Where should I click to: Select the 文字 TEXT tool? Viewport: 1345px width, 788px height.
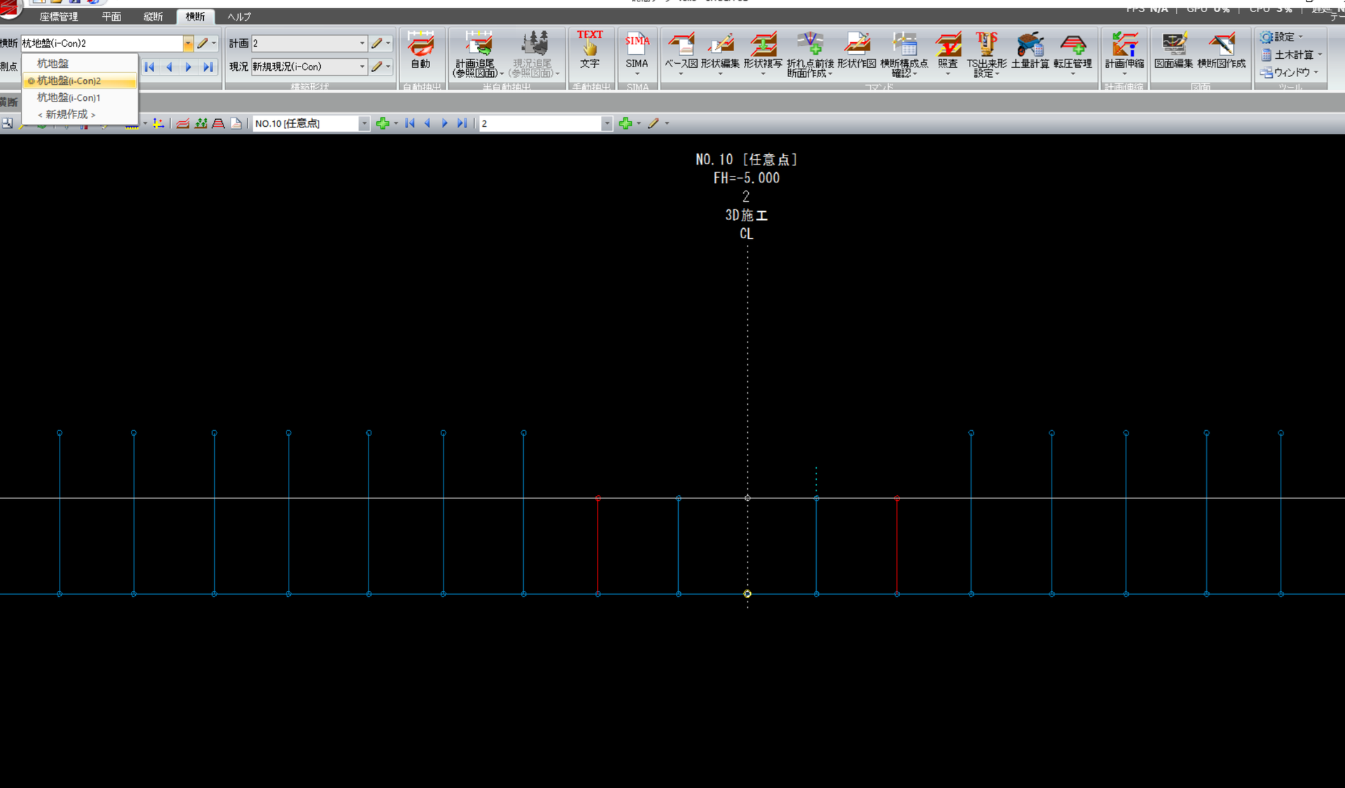coord(590,50)
